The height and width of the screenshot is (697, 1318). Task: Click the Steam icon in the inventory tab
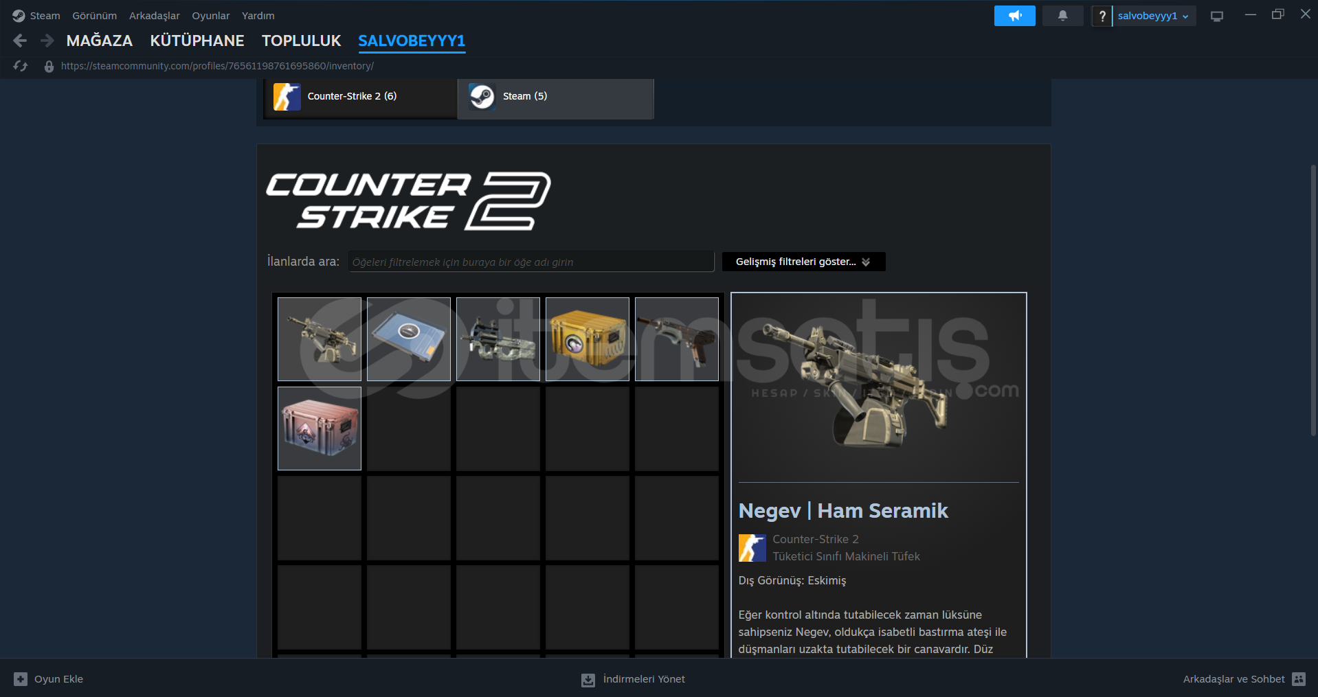coord(482,97)
